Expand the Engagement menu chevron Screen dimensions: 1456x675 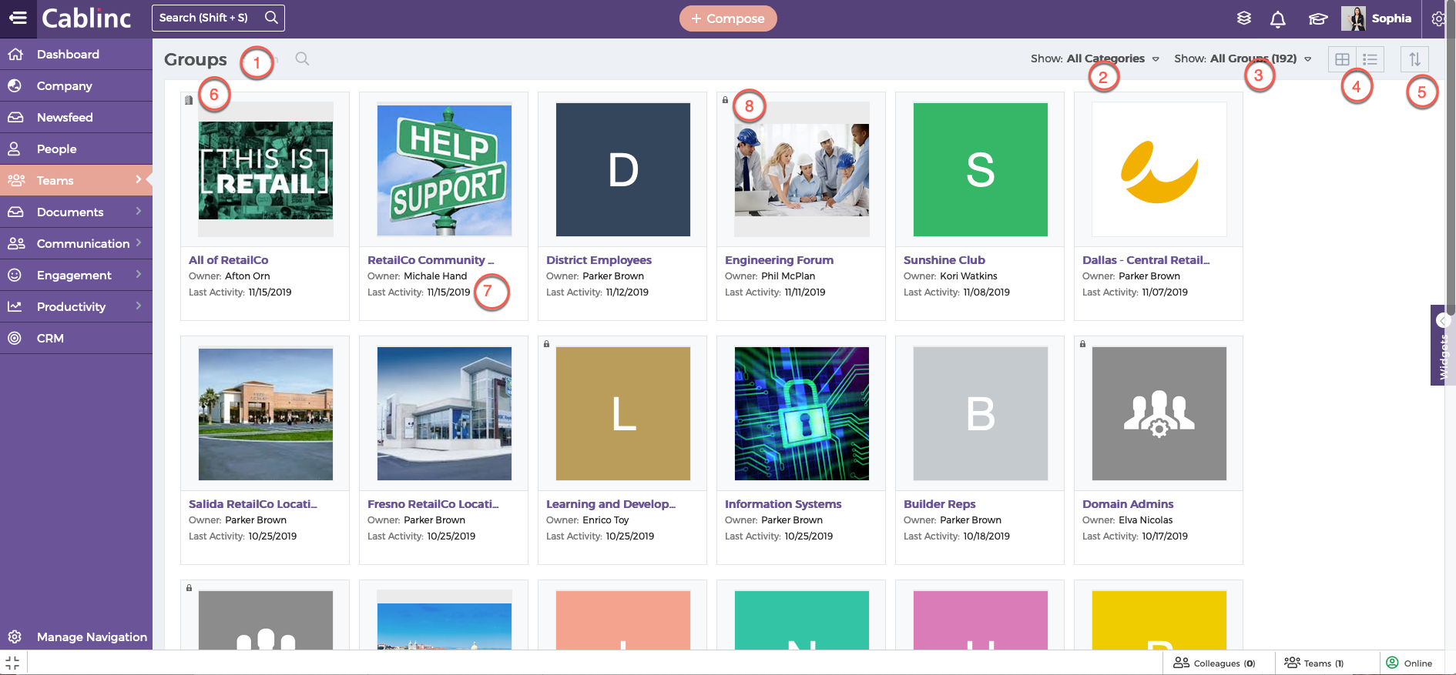coord(139,274)
